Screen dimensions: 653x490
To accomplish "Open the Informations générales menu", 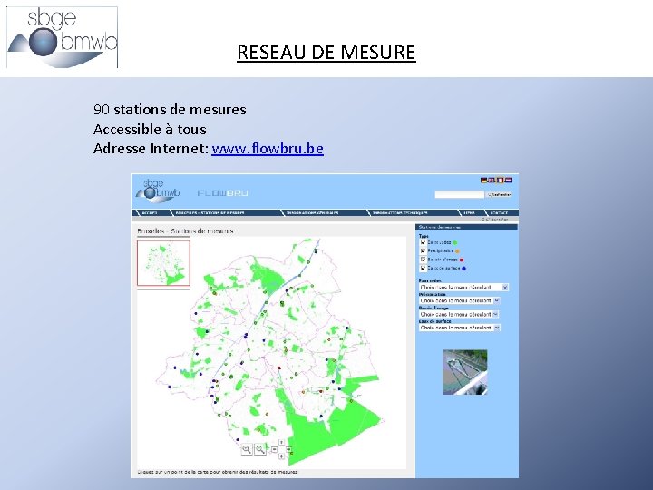I will coord(312,213).
